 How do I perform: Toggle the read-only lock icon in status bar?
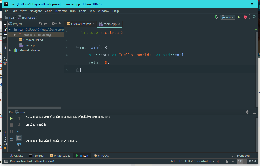point(226,162)
